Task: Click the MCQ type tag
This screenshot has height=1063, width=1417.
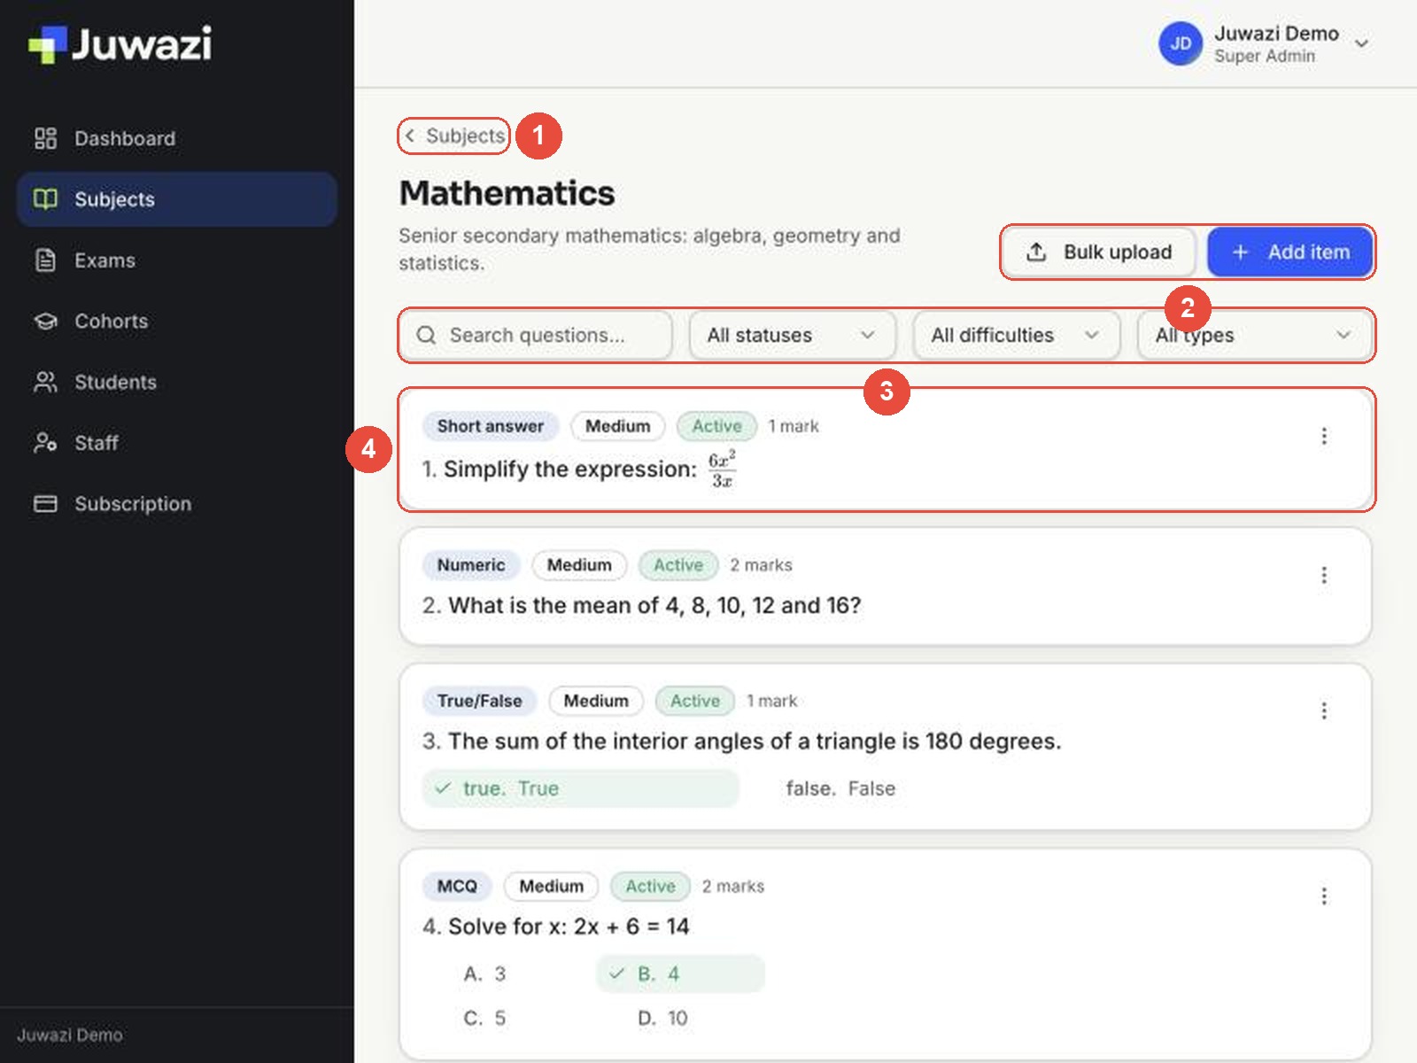Action: point(457,887)
